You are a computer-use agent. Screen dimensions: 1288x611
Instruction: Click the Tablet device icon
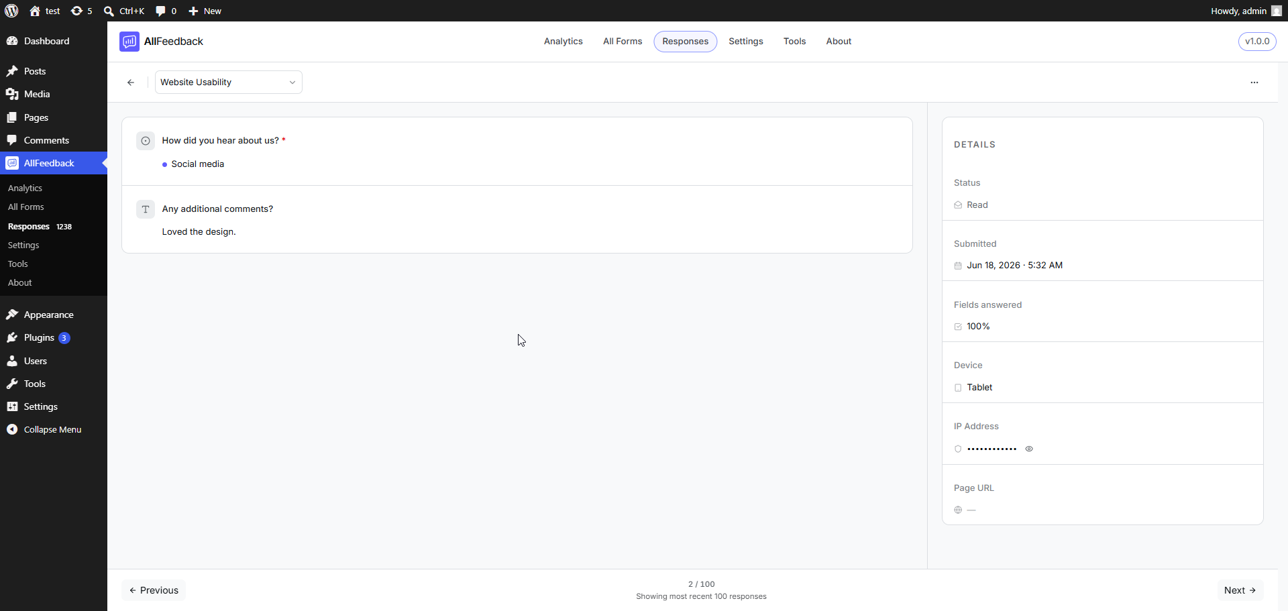click(x=958, y=388)
